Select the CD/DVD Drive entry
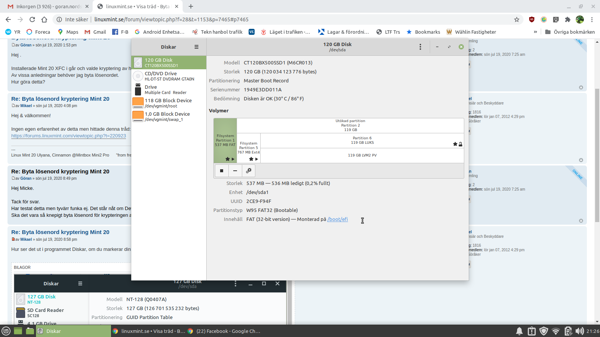The image size is (600, 337). tap(169, 76)
